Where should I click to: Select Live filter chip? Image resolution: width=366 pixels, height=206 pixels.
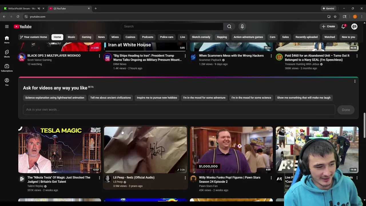coord(182,37)
